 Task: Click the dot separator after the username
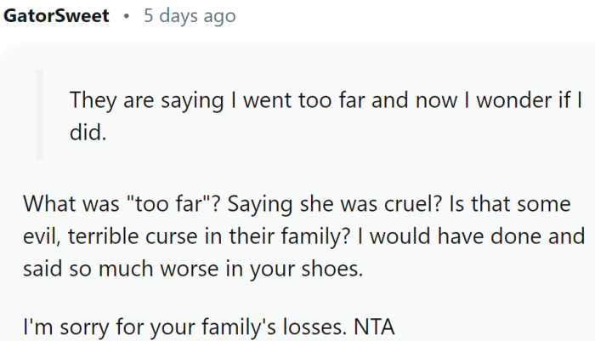click(x=125, y=17)
